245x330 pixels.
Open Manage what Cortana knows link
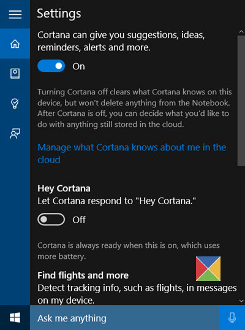(132, 153)
